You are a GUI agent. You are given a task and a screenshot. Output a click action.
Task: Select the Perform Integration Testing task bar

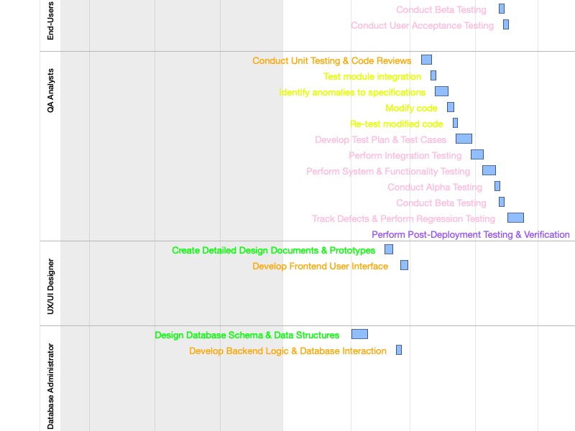point(477,154)
